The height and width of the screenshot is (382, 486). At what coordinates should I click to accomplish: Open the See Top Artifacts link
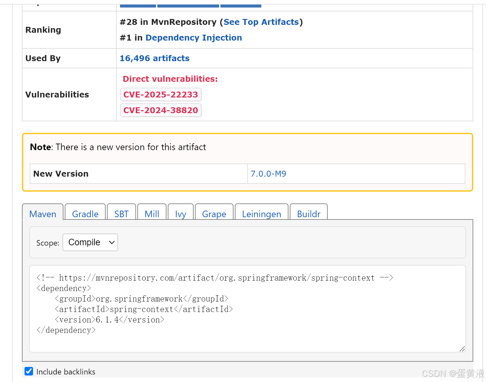[261, 22]
